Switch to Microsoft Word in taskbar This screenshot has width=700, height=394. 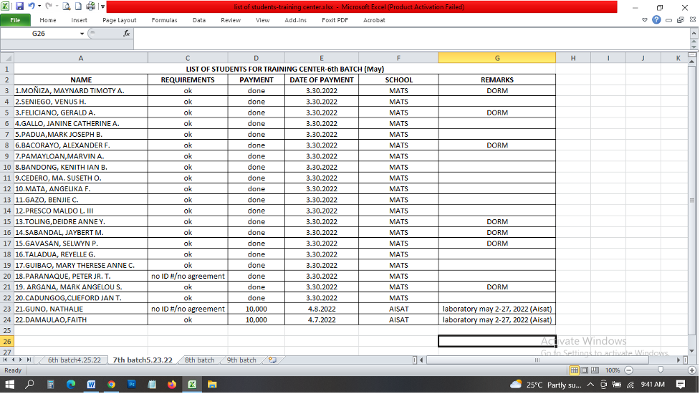pos(91,384)
